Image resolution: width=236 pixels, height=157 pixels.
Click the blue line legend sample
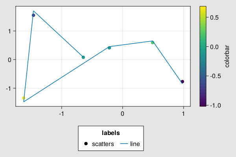124,144
